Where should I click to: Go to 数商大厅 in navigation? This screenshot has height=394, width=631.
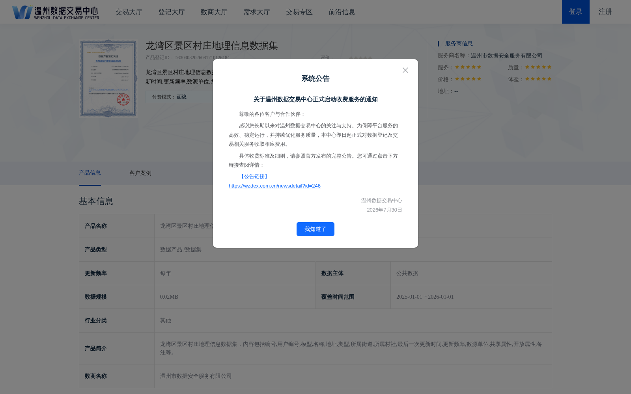tap(214, 12)
